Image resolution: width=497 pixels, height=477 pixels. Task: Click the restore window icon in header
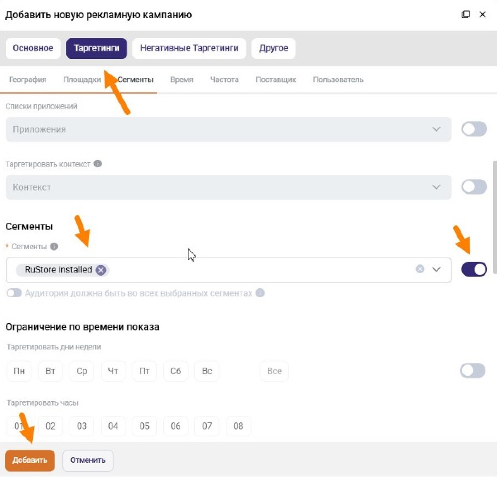(x=466, y=14)
